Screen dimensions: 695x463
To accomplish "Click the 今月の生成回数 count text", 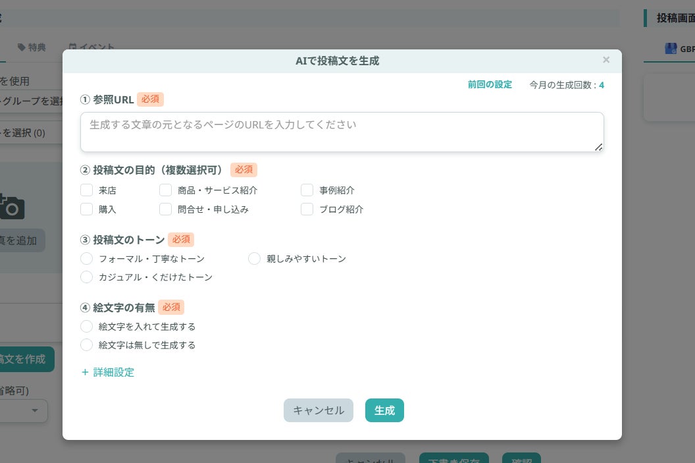I will [x=567, y=85].
